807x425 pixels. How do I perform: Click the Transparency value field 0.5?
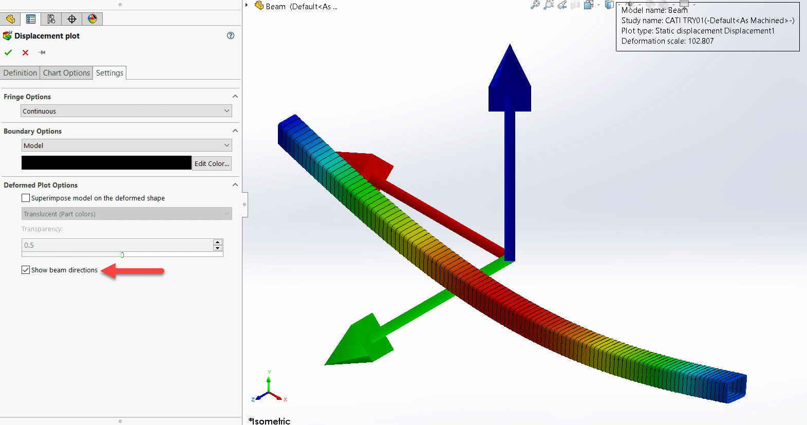tap(117, 245)
